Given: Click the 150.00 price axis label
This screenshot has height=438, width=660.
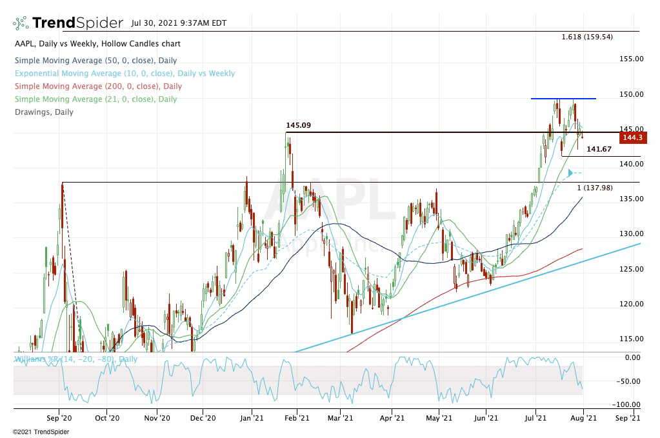Looking at the screenshot, I should 631,94.
